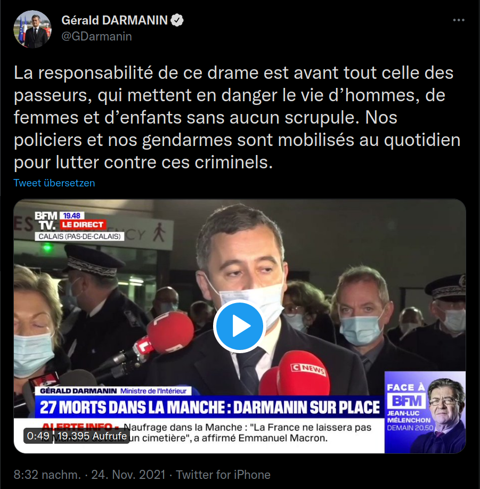The image size is (480, 489).
Task: Click the 19.395 Aufrufe view count
Action: tap(92, 436)
